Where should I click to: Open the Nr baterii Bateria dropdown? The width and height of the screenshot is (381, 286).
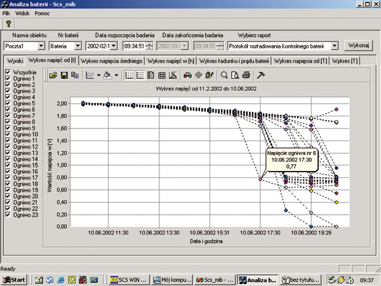coord(77,46)
